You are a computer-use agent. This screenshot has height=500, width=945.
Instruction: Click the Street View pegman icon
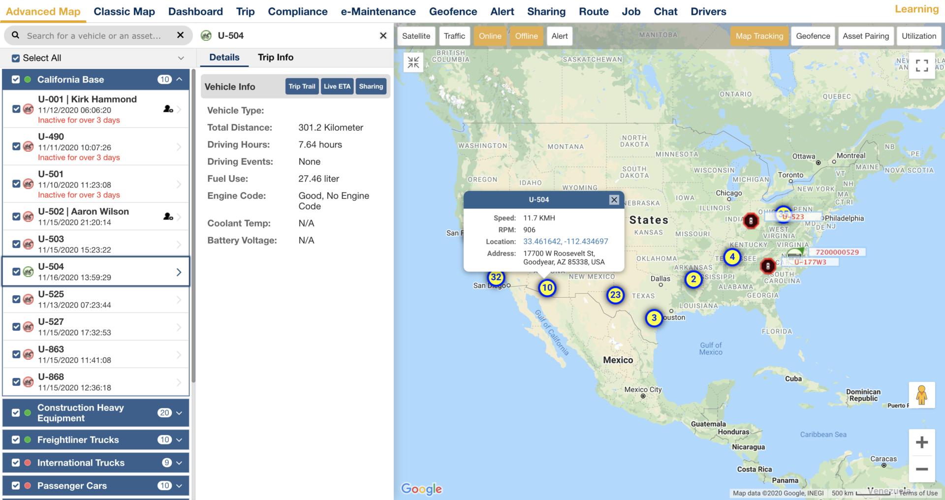coord(922,395)
